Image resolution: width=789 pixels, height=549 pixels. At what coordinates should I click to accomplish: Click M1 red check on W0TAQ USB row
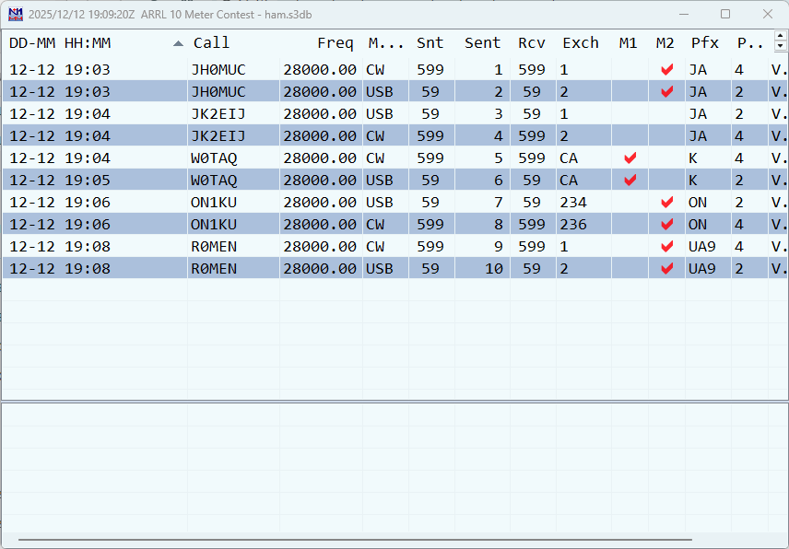click(x=630, y=181)
